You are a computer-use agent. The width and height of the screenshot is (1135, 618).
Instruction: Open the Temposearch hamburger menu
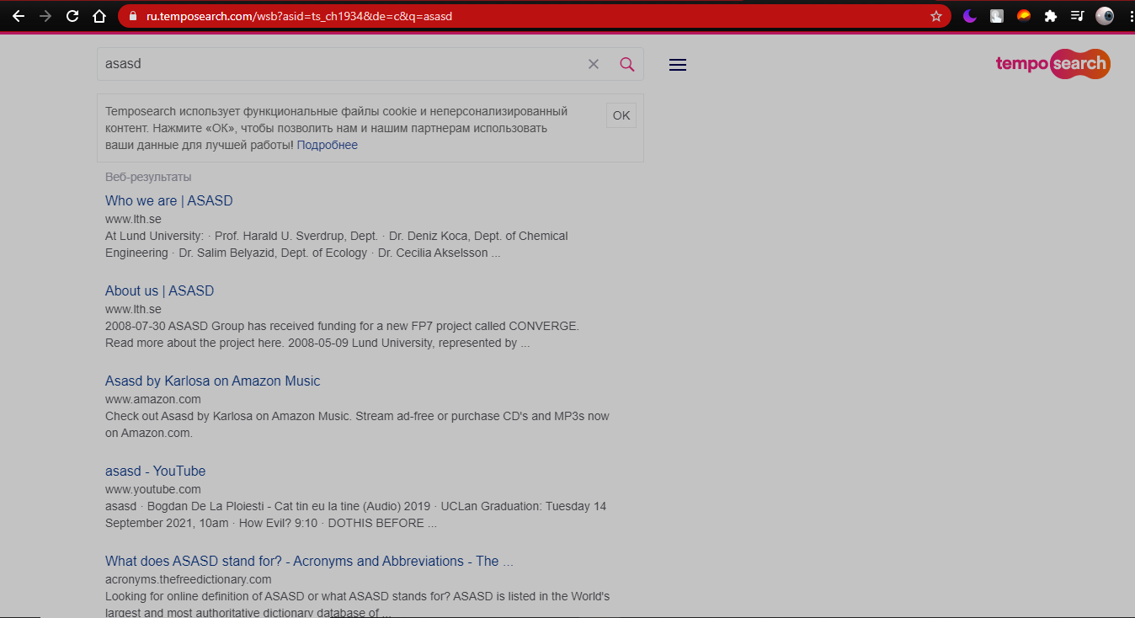pyautogui.click(x=678, y=65)
